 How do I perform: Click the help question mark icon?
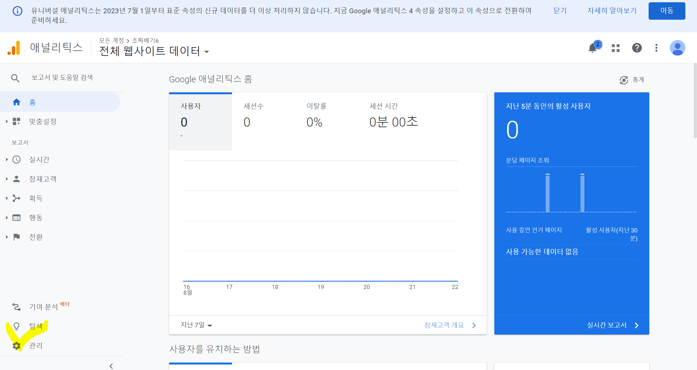pyautogui.click(x=637, y=48)
